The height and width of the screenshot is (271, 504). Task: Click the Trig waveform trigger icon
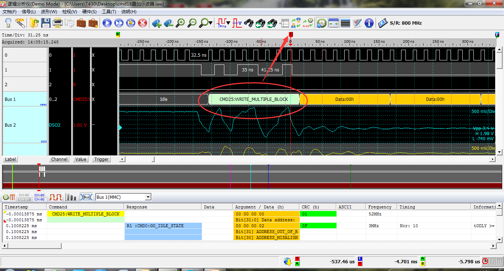click(222, 23)
